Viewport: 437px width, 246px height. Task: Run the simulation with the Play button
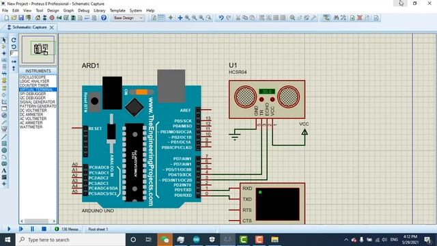point(9,229)
